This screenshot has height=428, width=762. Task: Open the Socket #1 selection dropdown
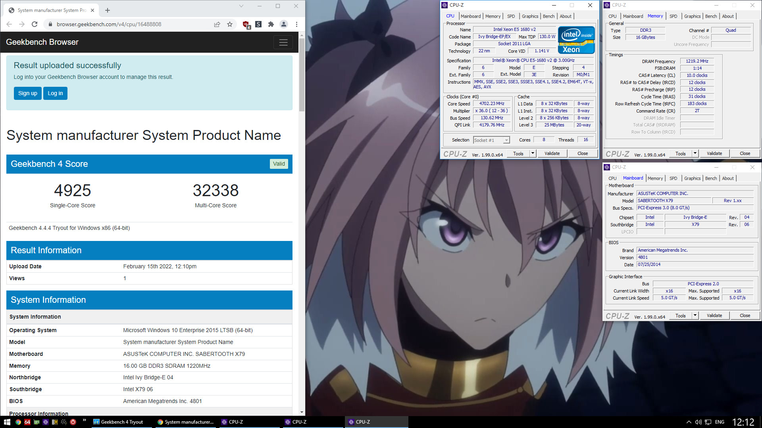[491, 140]
